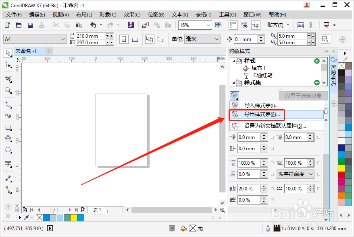Click the Import icon
354x237 pixels.
146,25
